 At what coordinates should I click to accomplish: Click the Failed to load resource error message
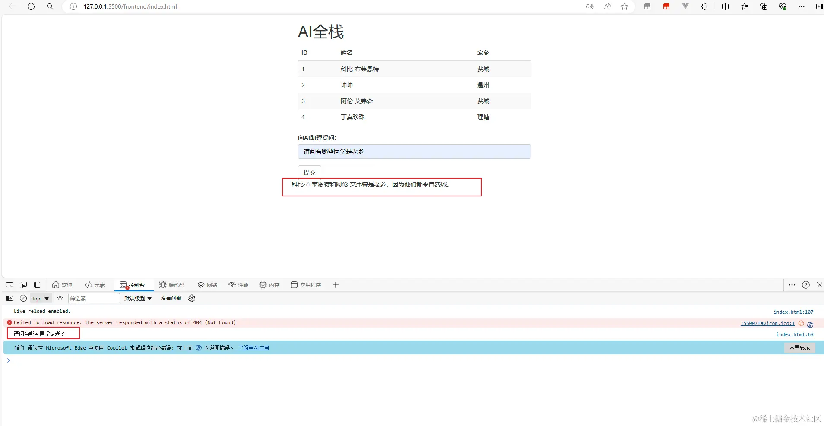pos(125,322)
